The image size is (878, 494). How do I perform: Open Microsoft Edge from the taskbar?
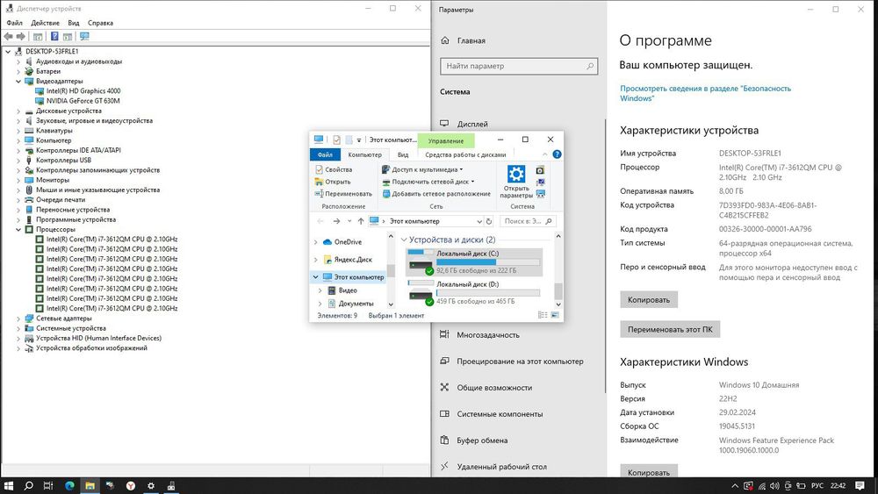[69, 485]
